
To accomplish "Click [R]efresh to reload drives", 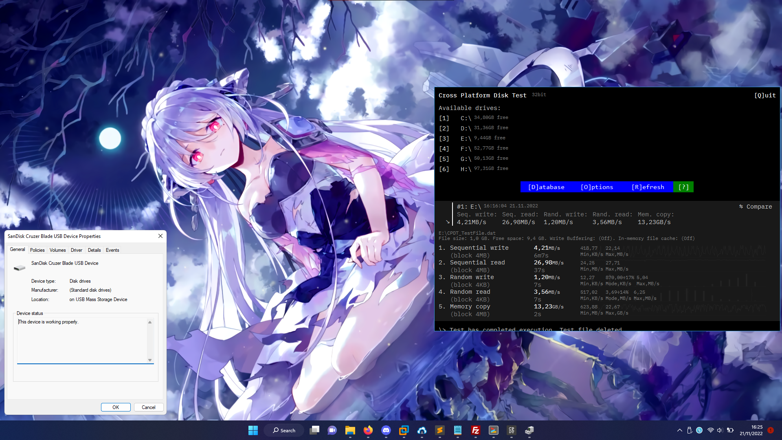I will (648, 187).
